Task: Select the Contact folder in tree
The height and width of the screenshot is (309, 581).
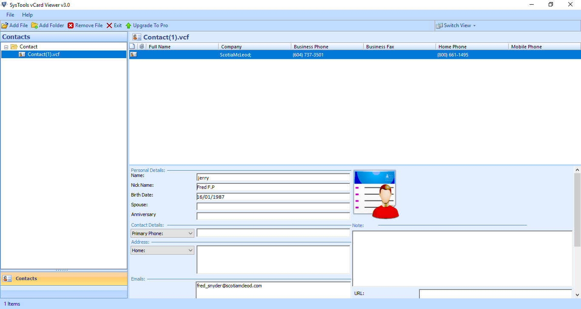Action: point(28,47)
